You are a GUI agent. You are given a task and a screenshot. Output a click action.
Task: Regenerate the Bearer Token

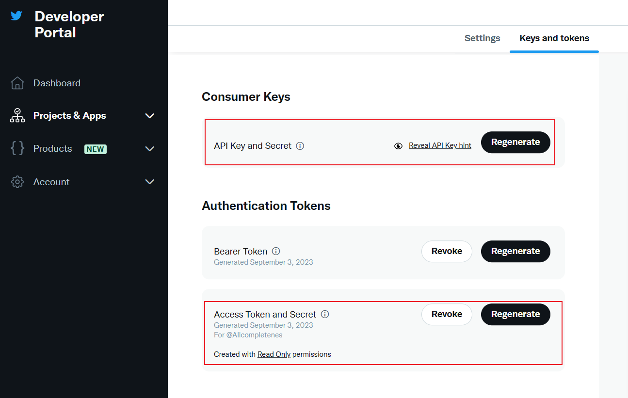point(515,251)
